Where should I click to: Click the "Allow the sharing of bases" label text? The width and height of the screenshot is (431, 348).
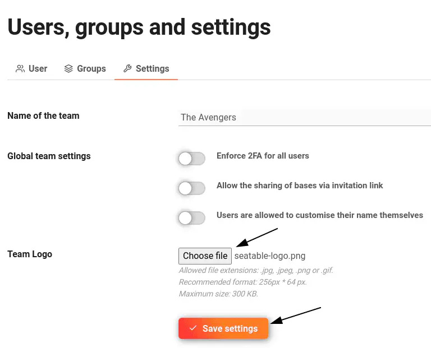(300, 185)
